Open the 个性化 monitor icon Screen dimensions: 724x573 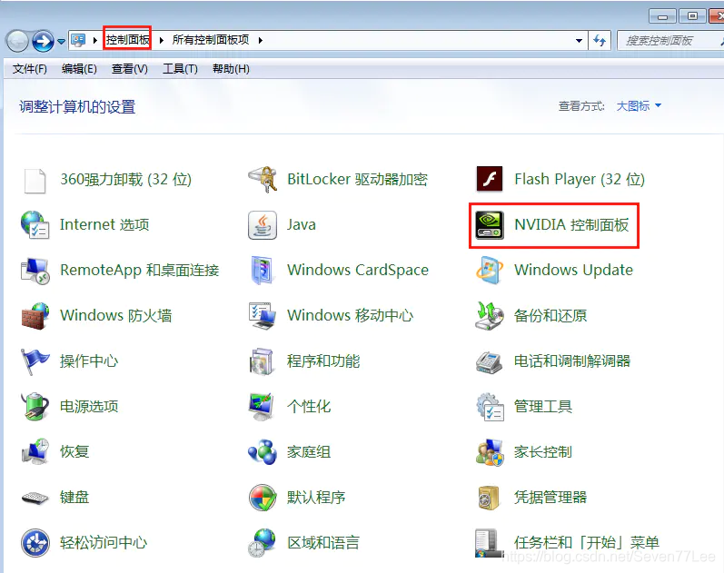point(263,407)
